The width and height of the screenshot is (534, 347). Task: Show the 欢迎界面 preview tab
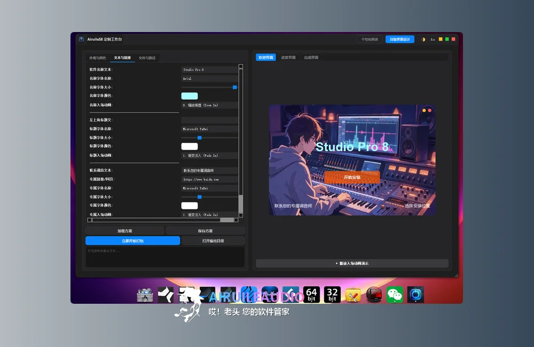click(x=265, y=58)
